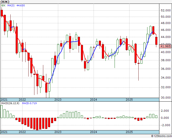Click 2025 on the price chart timeline
The height and width of the screenshot is (138, 172).
click(129, 100)
